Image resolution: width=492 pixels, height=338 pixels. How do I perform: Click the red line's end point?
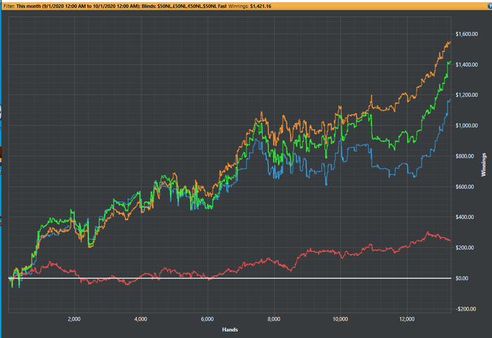[451, 241]
